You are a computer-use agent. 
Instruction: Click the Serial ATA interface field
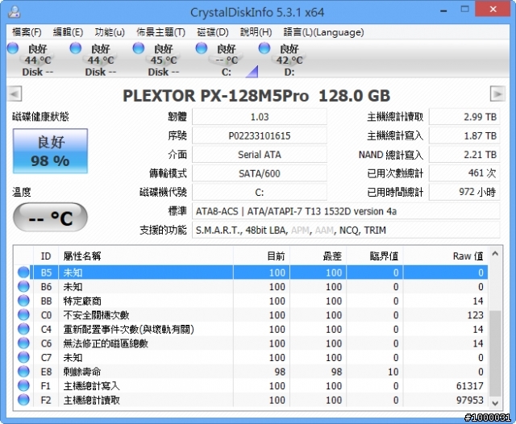(260, 155)
